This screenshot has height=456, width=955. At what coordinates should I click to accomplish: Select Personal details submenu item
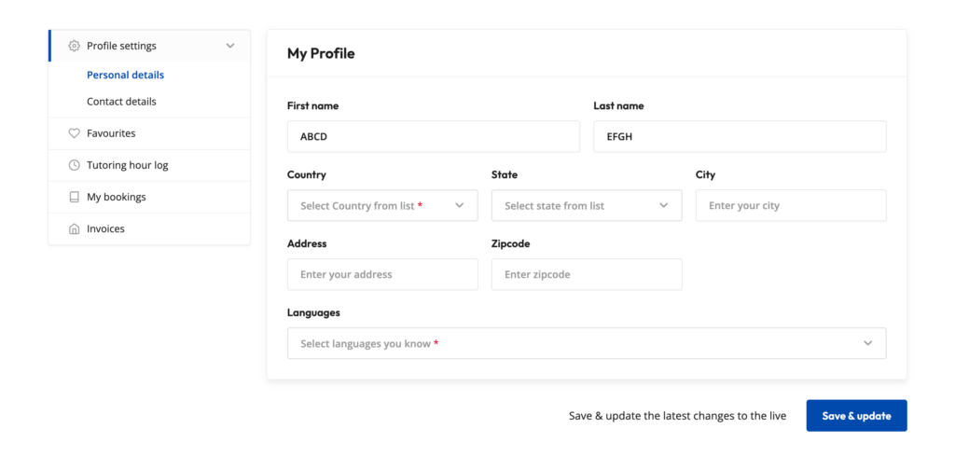(125, 75)
